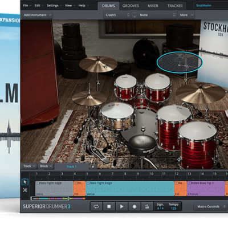This screenshot has height=228, width=228.
Task: Click bar 5 on the timeline ruler
Action: pos(87,174)
